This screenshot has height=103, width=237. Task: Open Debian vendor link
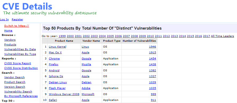pyautogui.click(x=86, y=82)
